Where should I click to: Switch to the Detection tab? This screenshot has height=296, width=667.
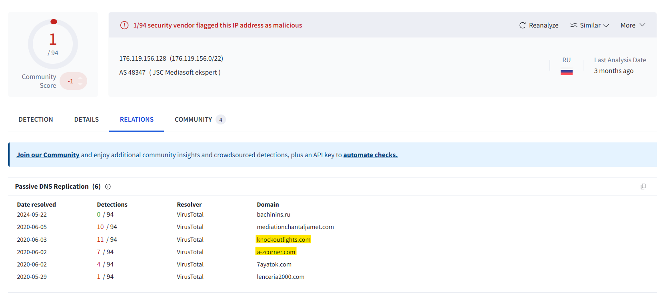tap(36, 119)
